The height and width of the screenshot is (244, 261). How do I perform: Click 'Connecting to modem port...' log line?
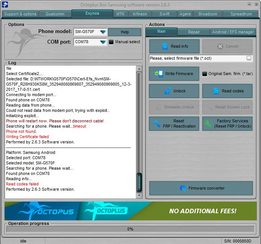[x=31, y=95]
